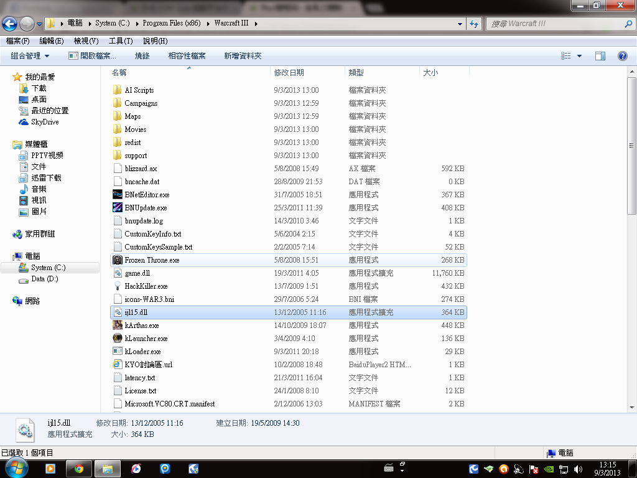Image resolution: width=637 pixels, height=478 pixels.
Task: Expand the view options dropdown arrow
Action: point(579,56)
